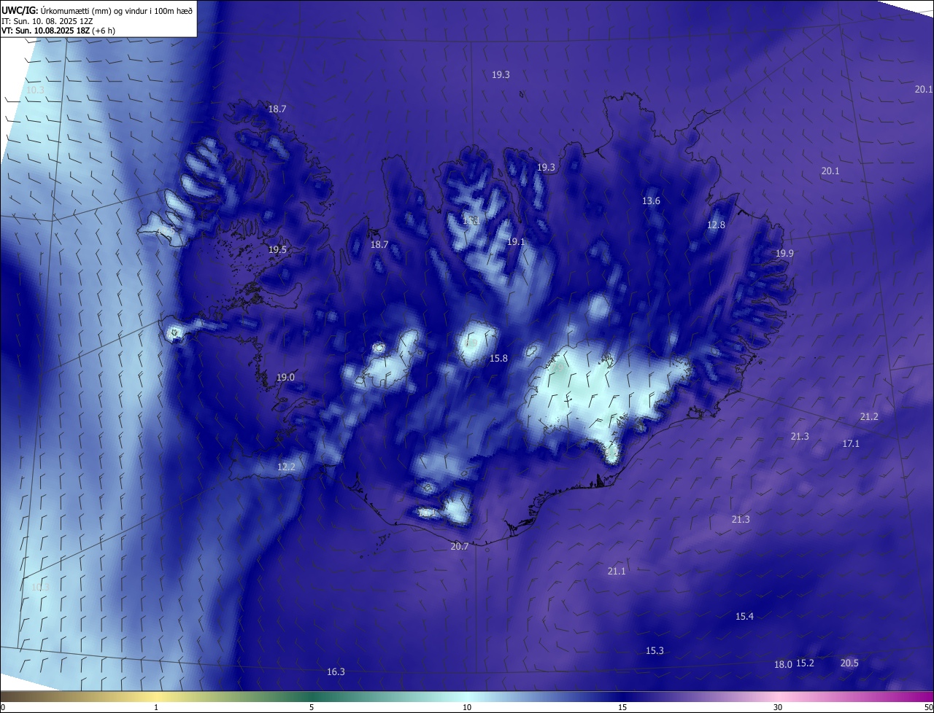Select the 20.7 value off the south coast
The image size is (934, 713).
point(460,547)
